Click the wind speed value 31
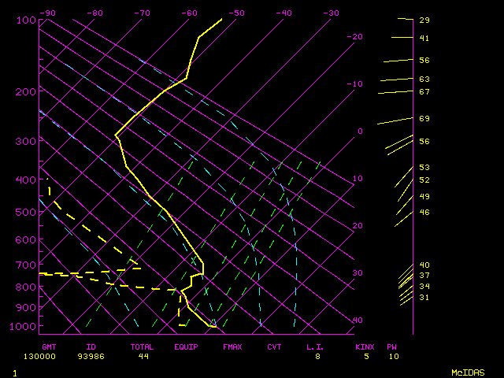 coord(424,298)
